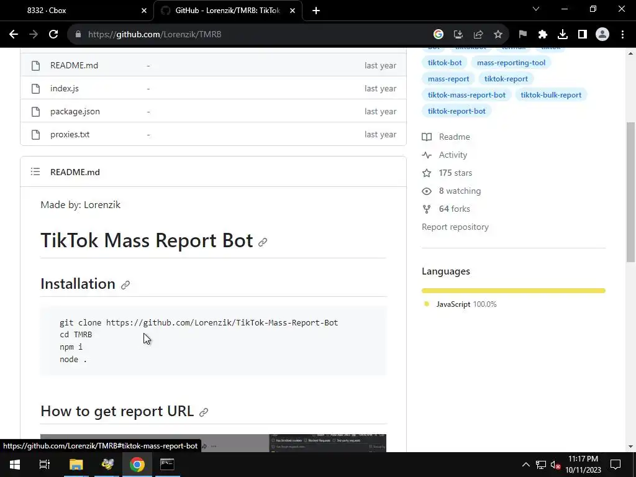Click the URL address bar

[252, 35]
